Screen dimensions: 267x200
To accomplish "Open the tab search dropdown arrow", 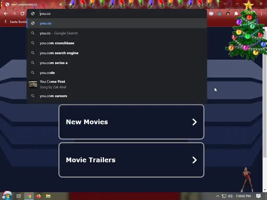I will 225,4.
